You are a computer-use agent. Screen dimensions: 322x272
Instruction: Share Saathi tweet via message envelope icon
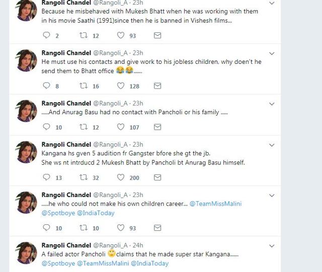157,35
